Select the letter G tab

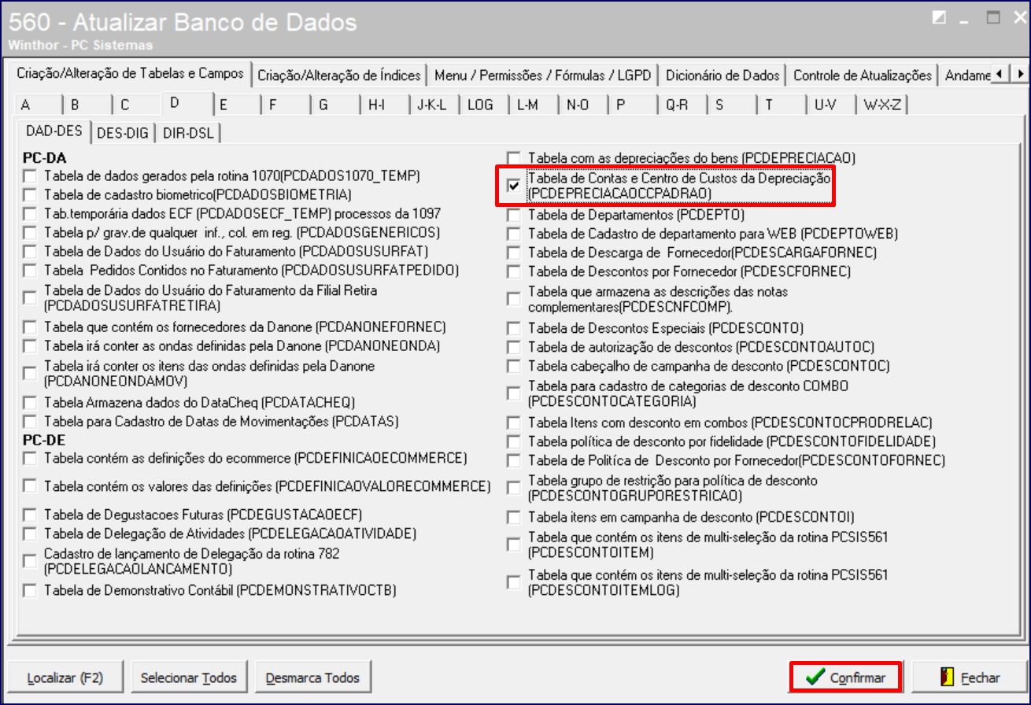coord(334,105)
